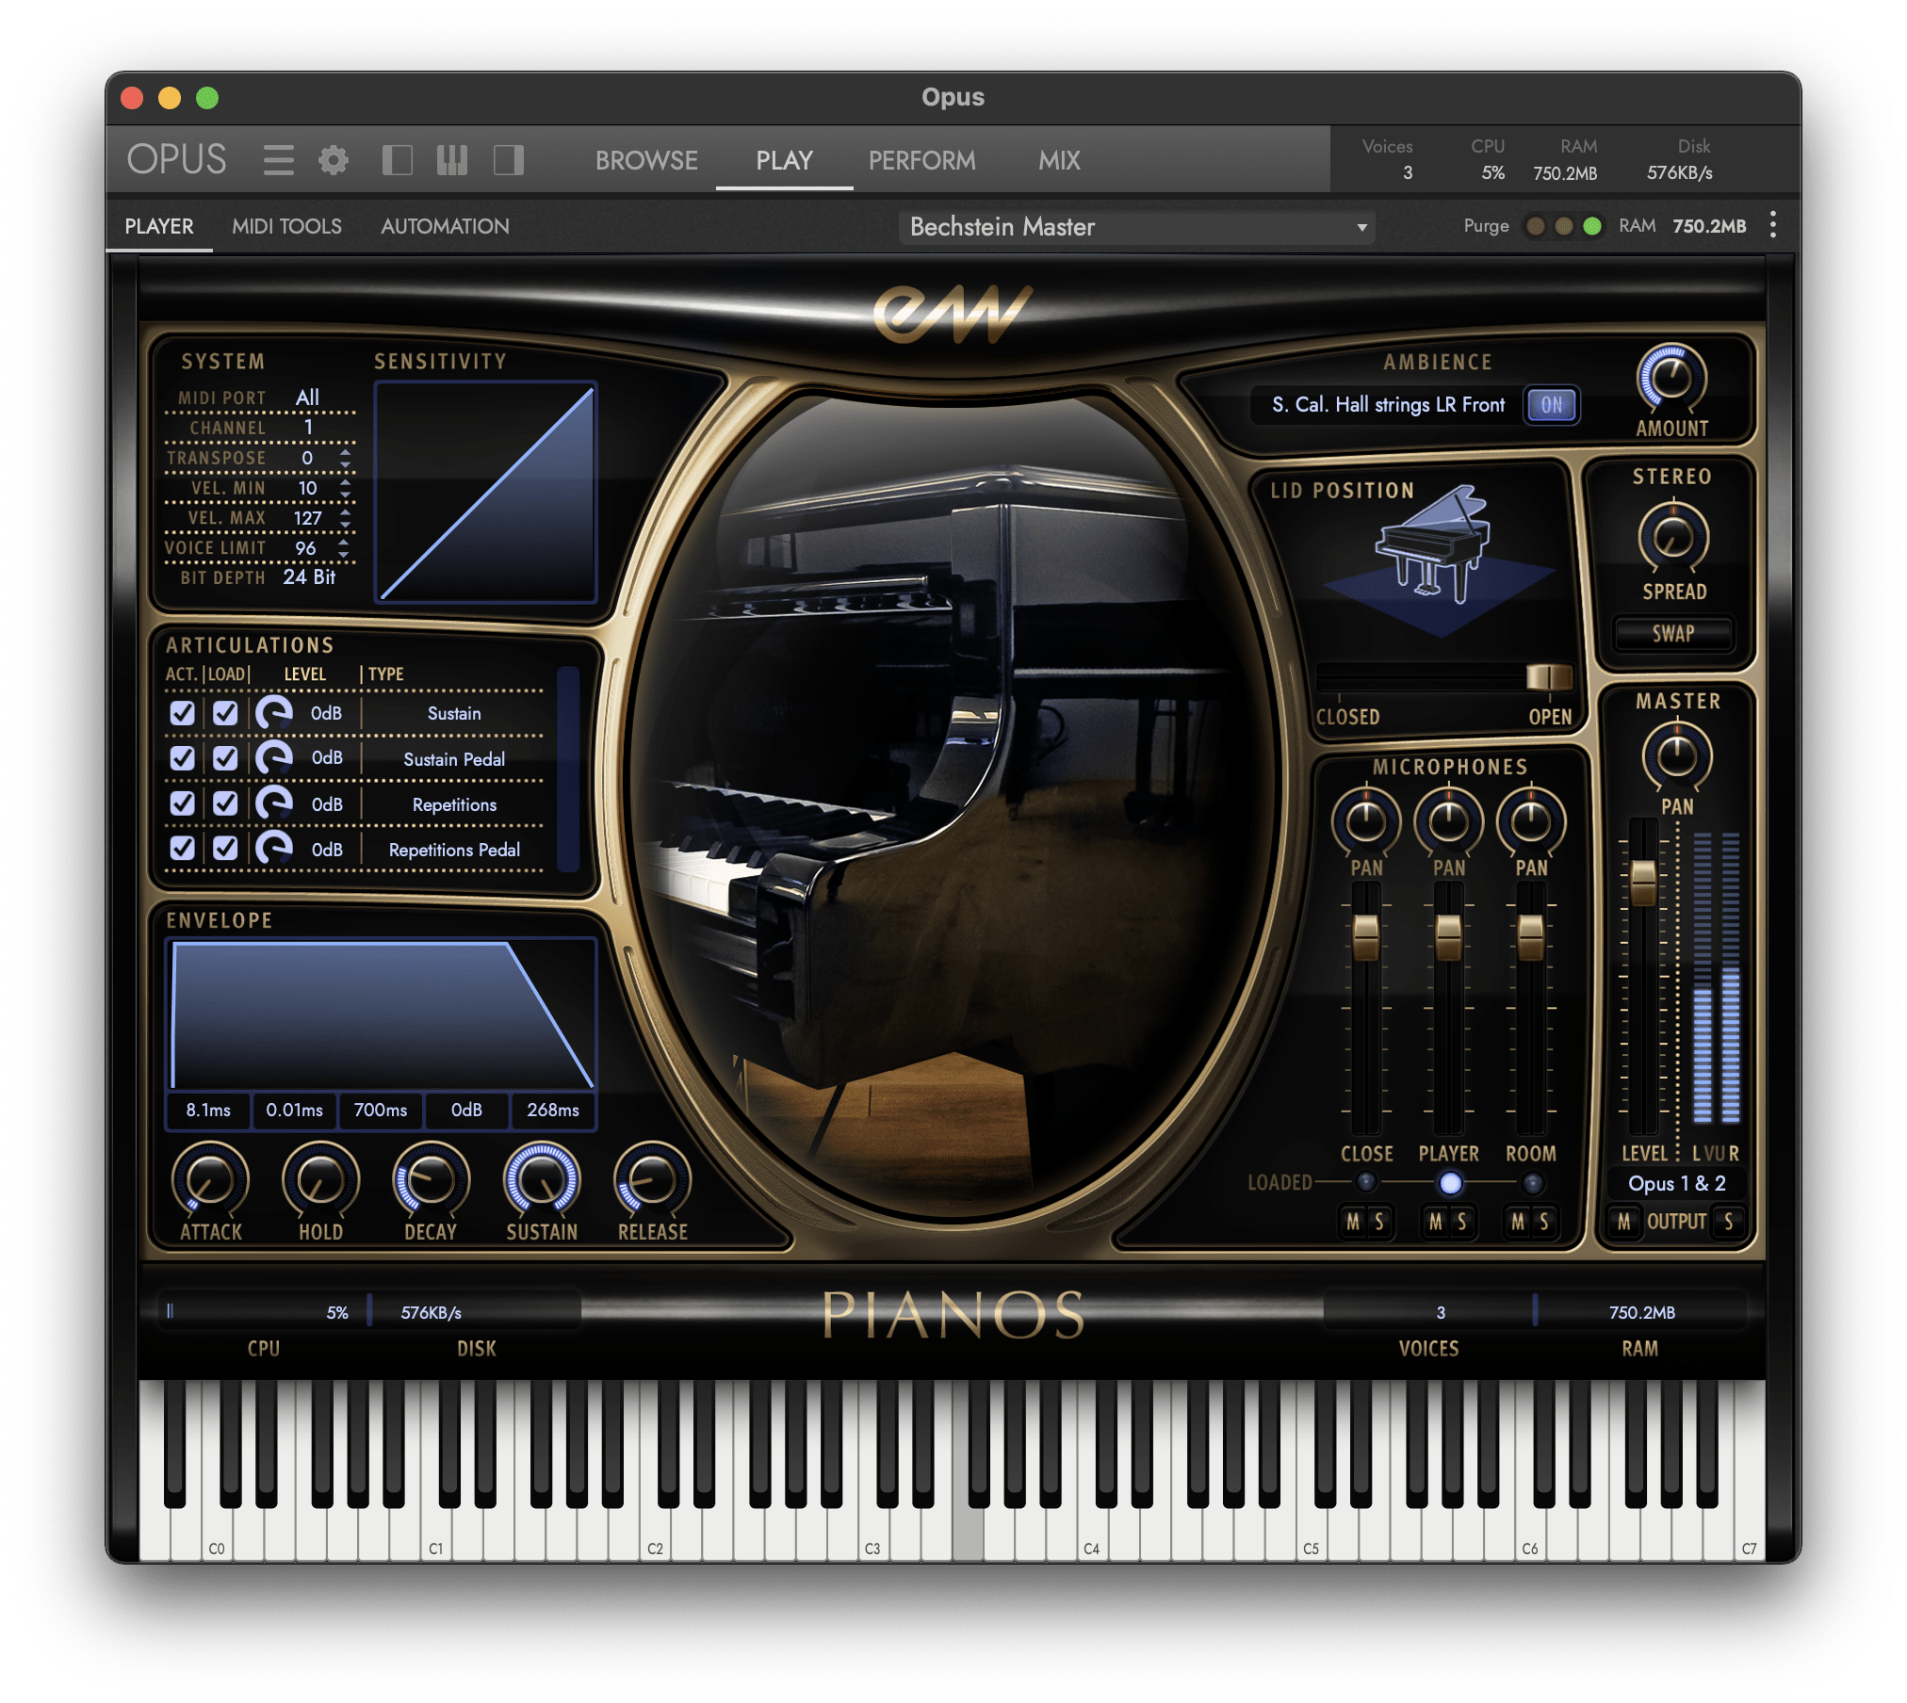Viewport: 1907px width, 1703px height.
Task: Show the right panel icon in the toolbar
Action: click(508, 160)
